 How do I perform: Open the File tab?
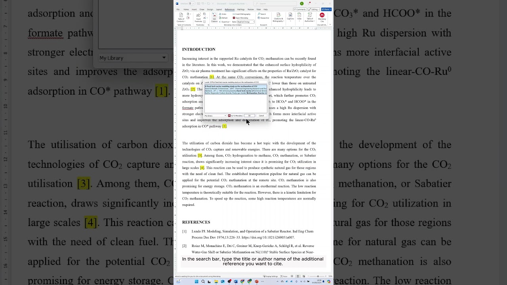click(178, 9)
